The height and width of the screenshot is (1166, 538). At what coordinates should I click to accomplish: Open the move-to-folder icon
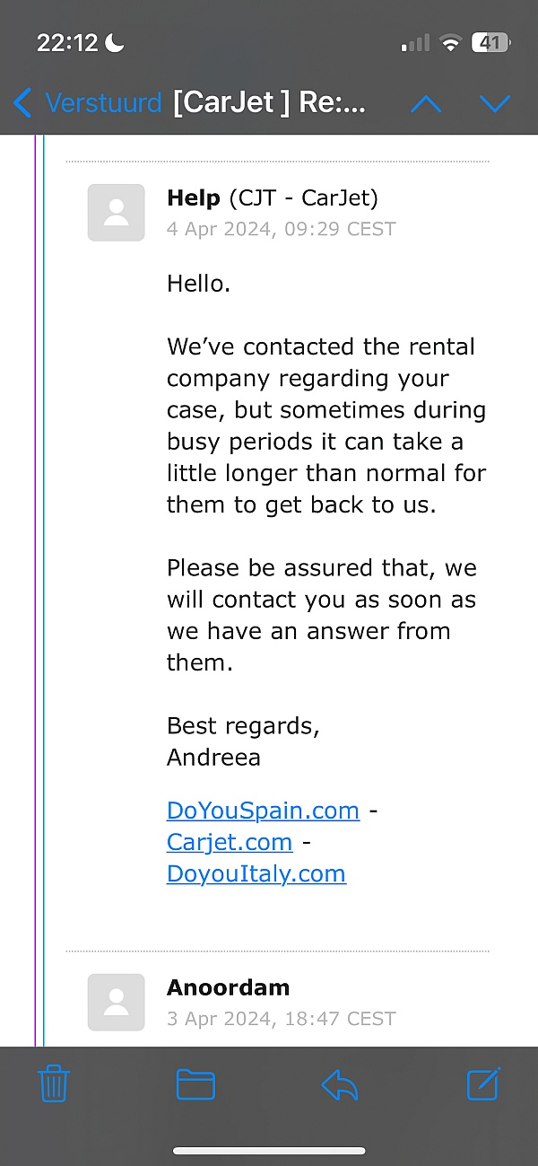click(x=195, y=1084)
